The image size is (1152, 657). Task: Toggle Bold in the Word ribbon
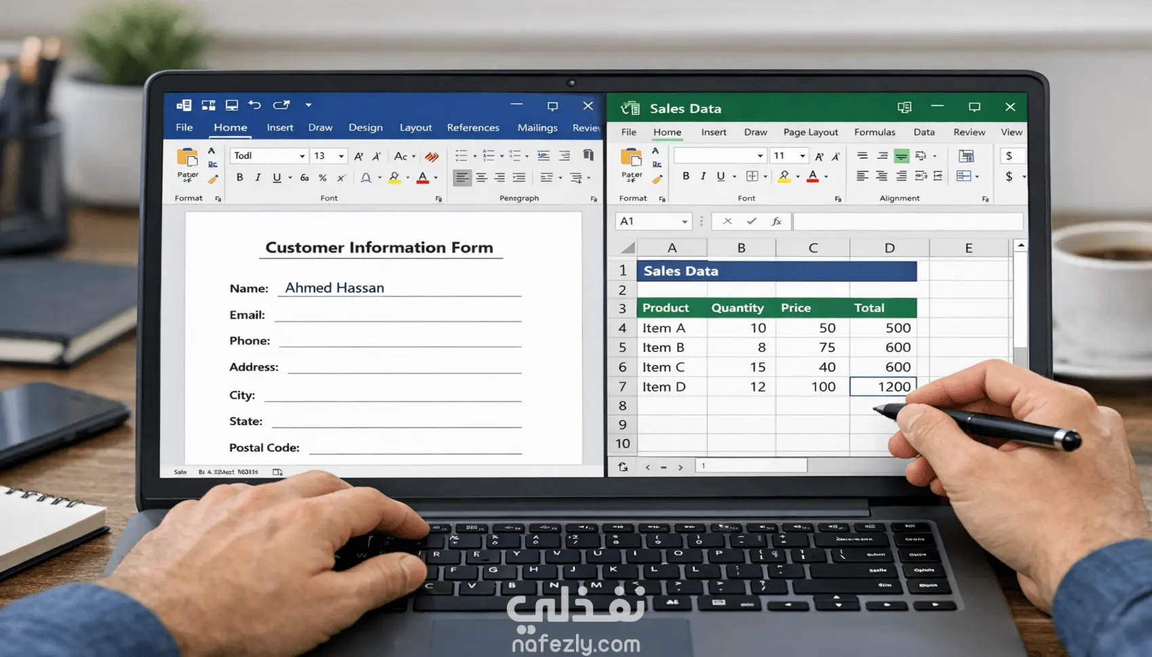tap(239, 177)
